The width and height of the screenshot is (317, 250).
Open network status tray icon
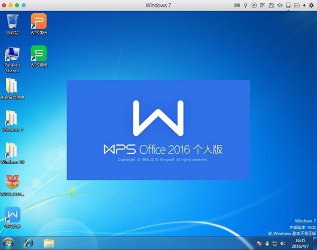[275, 243]
